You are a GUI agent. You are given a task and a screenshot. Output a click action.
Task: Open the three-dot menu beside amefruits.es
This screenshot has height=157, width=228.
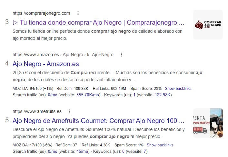(70, 111)
